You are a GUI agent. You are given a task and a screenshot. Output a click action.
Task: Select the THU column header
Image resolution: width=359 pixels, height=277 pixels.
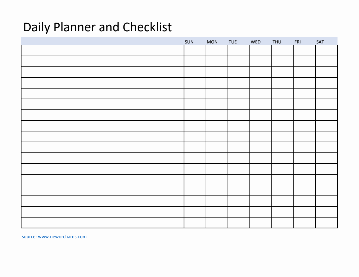pyautogui.click(x=277, y=42)
